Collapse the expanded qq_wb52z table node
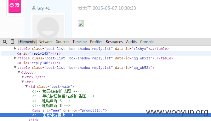 (x=15, y=67)
